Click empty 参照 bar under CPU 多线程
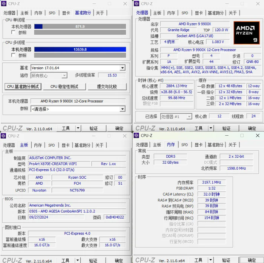 point(80,55)
